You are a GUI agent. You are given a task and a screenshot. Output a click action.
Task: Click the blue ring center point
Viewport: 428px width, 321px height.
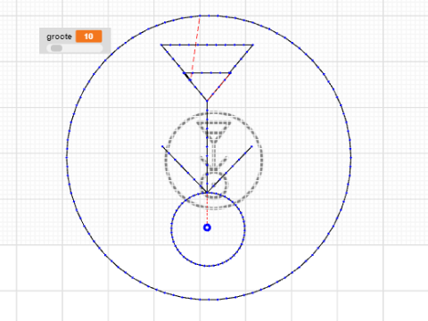(207, 227)
